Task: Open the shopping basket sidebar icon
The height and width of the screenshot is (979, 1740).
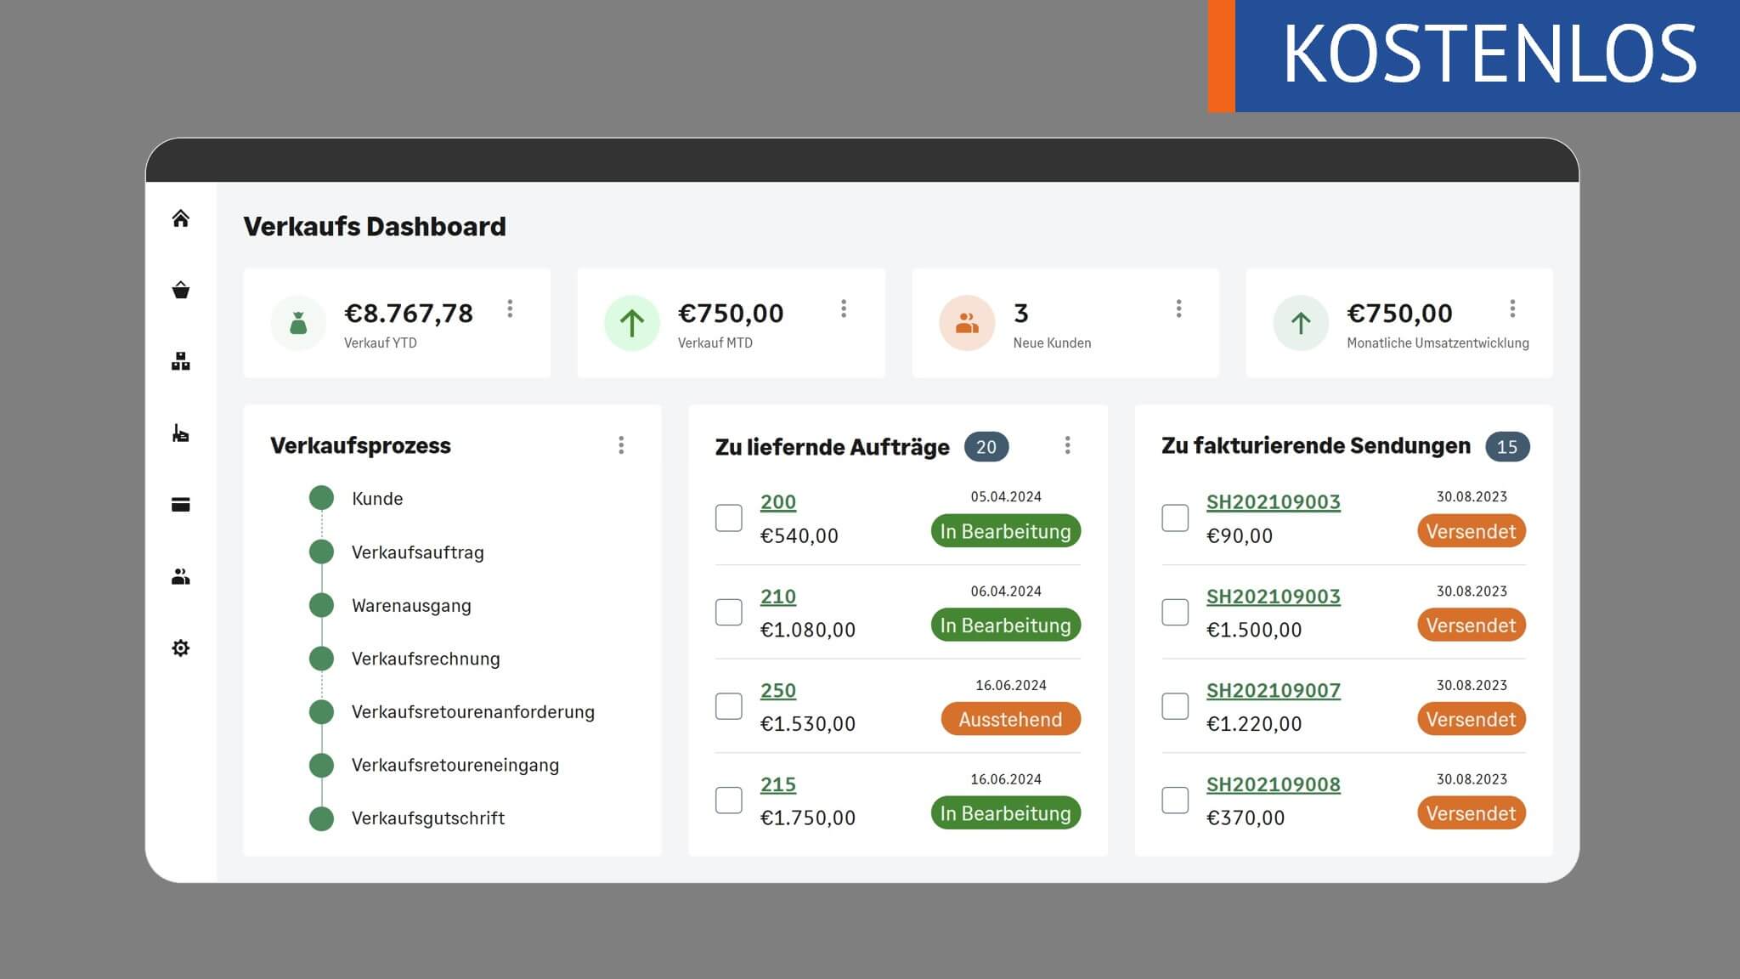Action: tap(180, 291)
